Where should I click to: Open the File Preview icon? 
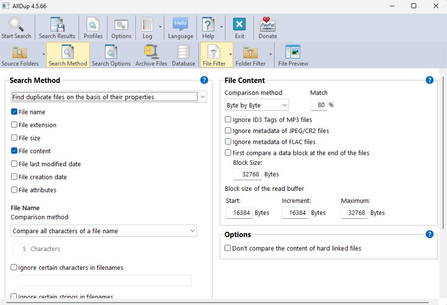(293, 52)
